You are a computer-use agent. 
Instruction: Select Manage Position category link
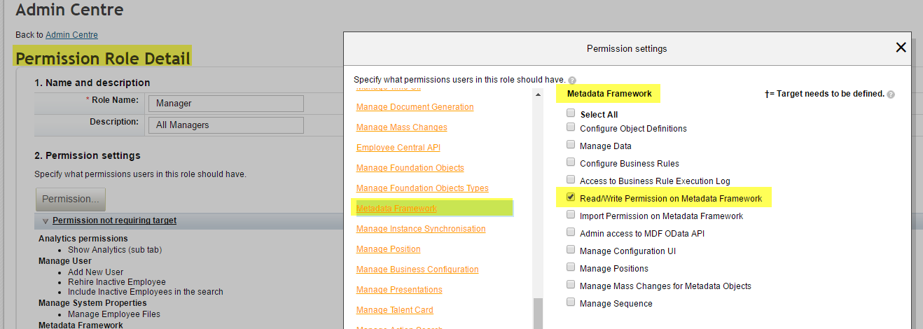(388, 249)
